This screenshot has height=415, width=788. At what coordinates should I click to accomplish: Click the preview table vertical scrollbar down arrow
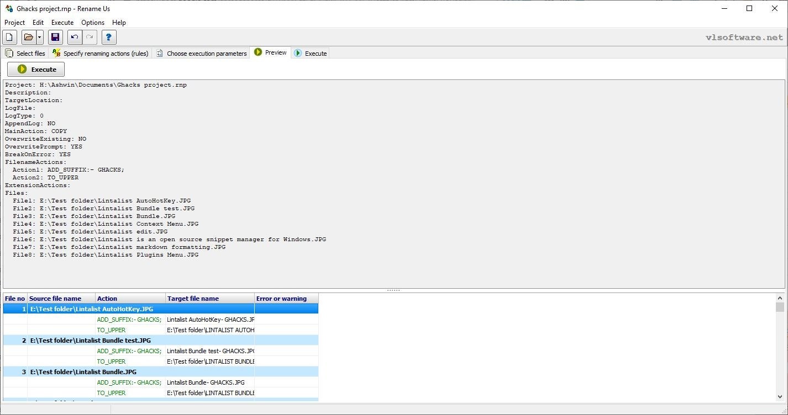point(780,397)
